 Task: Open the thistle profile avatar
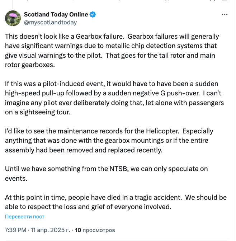[x=13, y=18]
